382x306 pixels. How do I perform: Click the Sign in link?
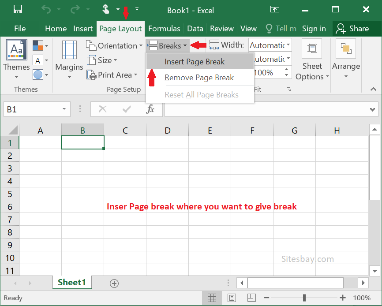click(314, 29)
